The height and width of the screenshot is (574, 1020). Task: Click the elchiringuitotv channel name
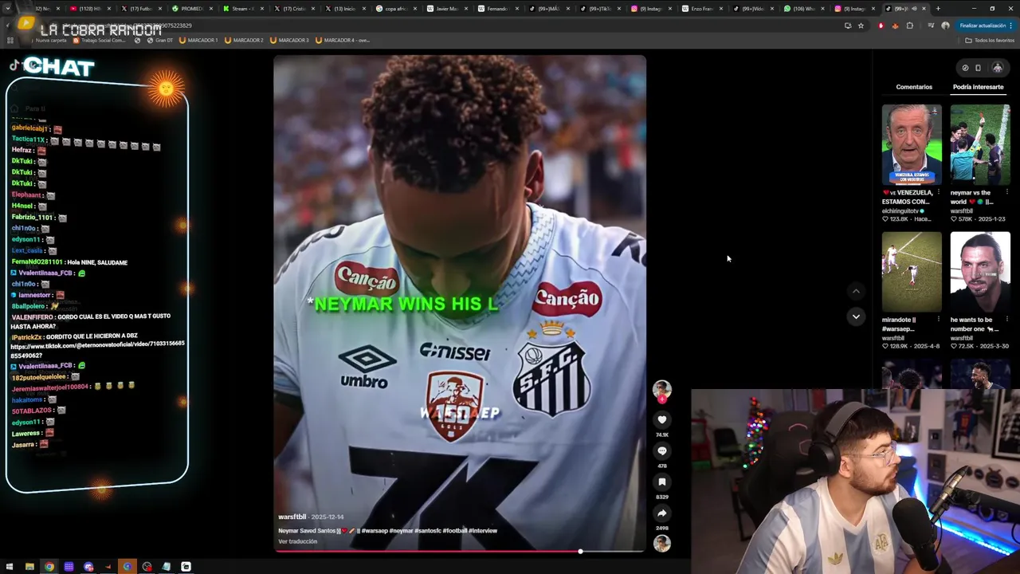pos(900,211)
